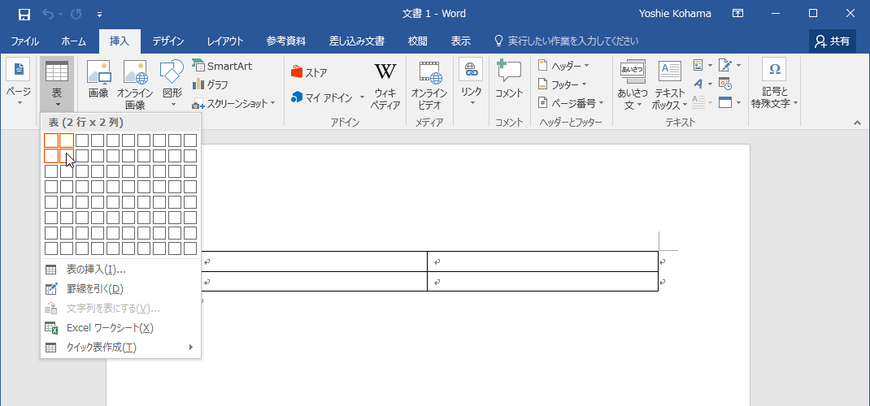870x406 pixels.
Task: Click the Undo arrow icon
Action: [x=48, y=13]
